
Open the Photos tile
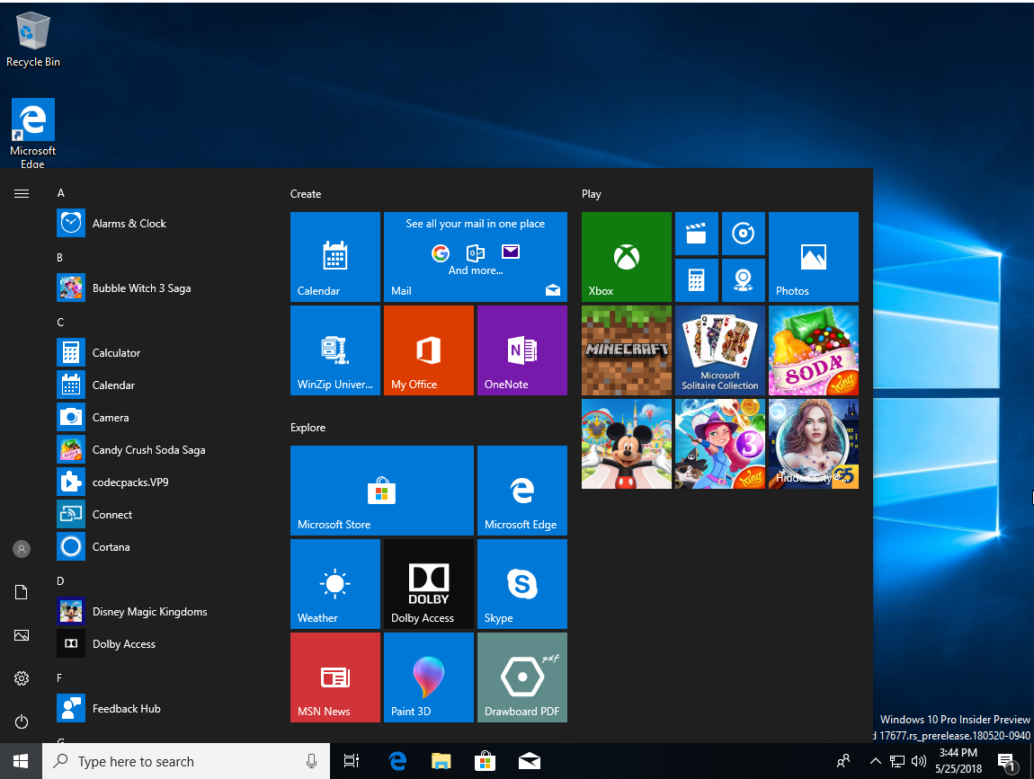[x=814, y=257]
